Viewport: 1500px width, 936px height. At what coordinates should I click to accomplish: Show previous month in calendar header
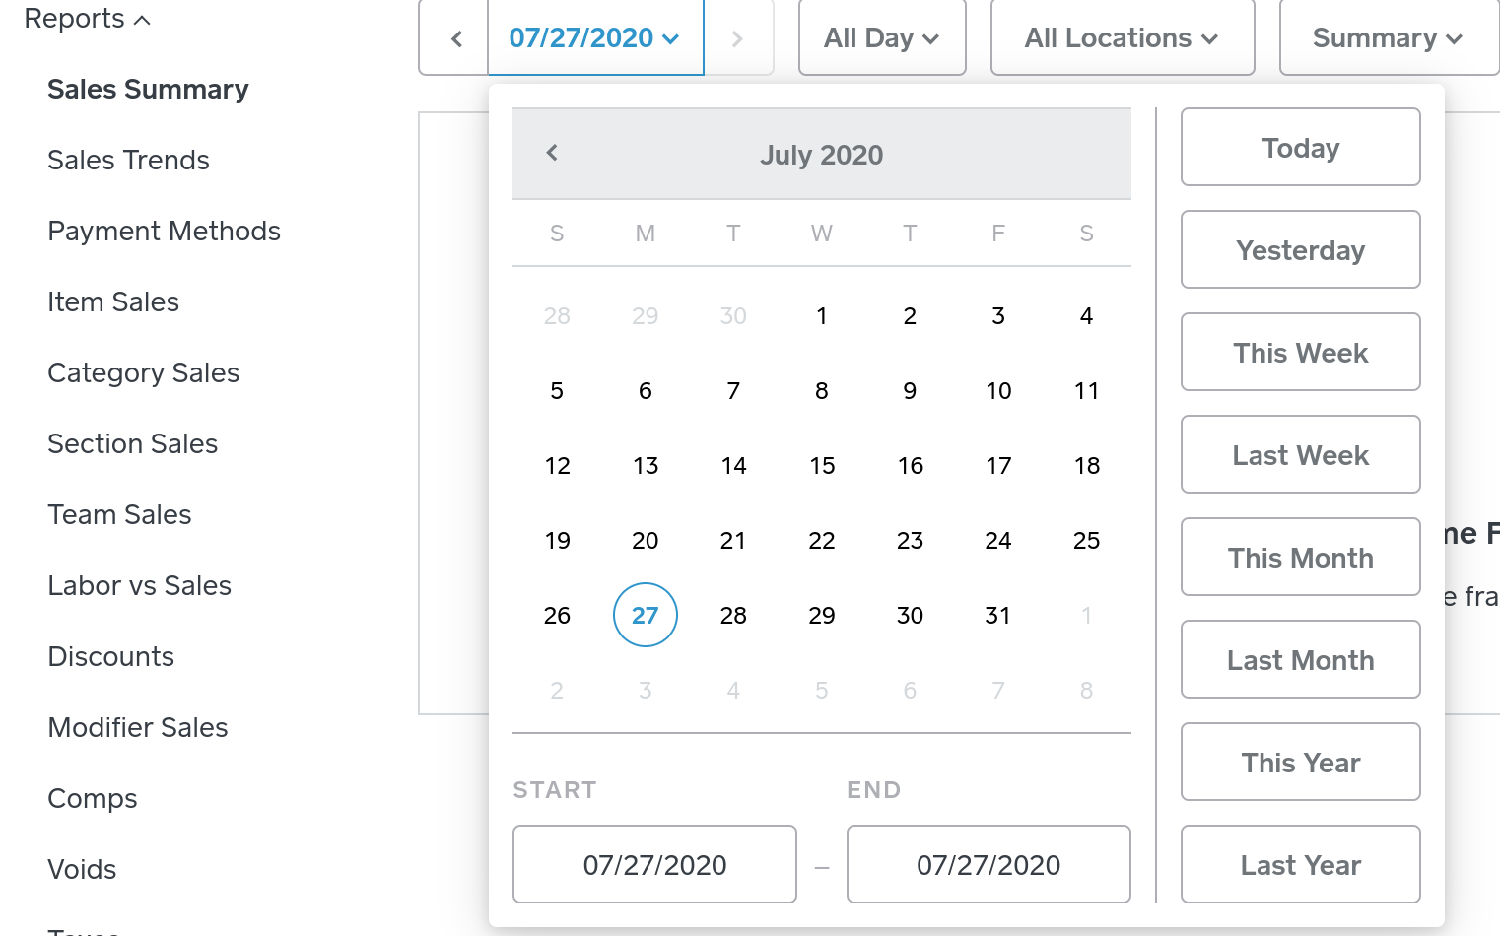552,153
